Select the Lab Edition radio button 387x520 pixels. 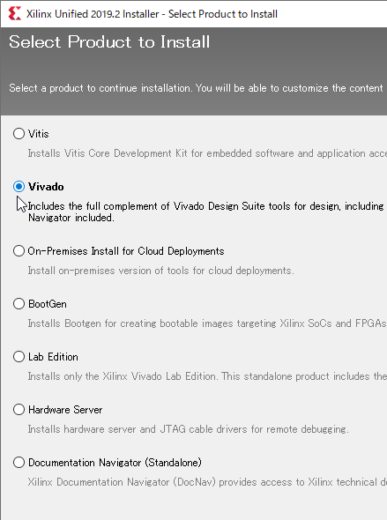(19, 356)
